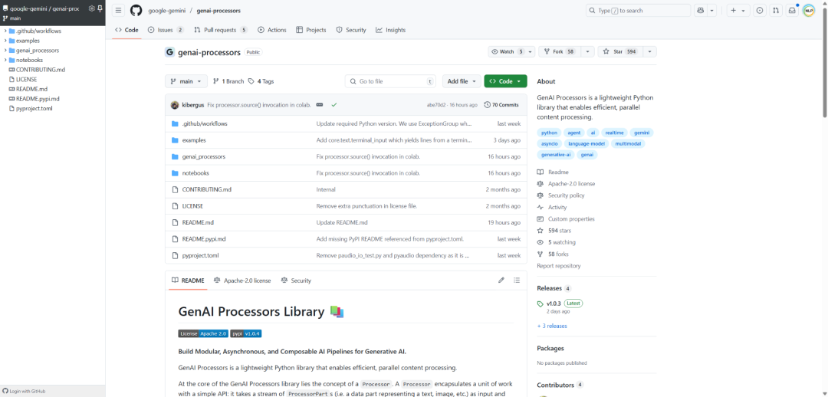
Task: Open + 3 releases link
Action: [552, 326]
